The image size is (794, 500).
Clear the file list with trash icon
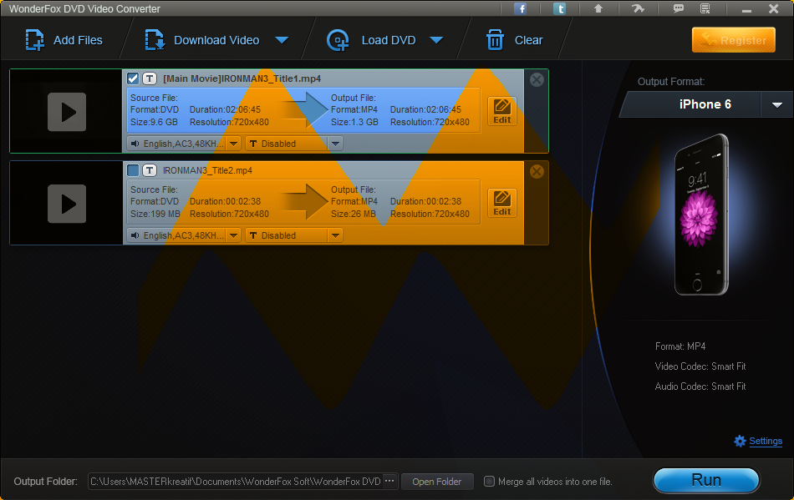point(495,40)
